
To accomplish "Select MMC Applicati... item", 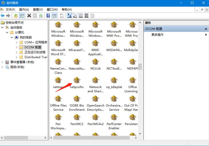I will (x=95, y=48).
